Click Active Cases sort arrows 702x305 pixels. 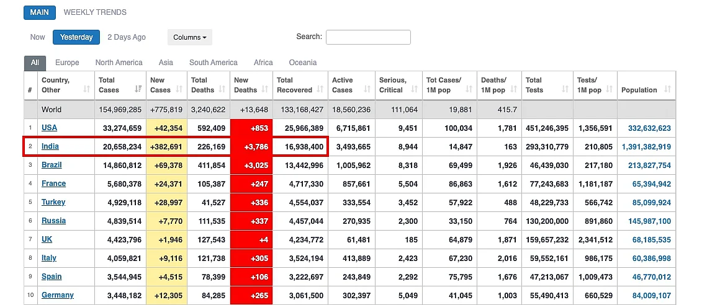click(367, 89)
